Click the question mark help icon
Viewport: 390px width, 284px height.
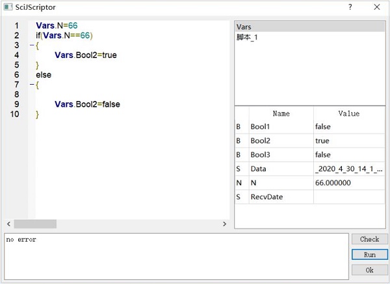click(350, 7)
